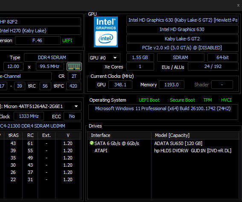Screen dimensions: 242x202
Task: Click the Xe Cores value 1
Action: (140, 66)
